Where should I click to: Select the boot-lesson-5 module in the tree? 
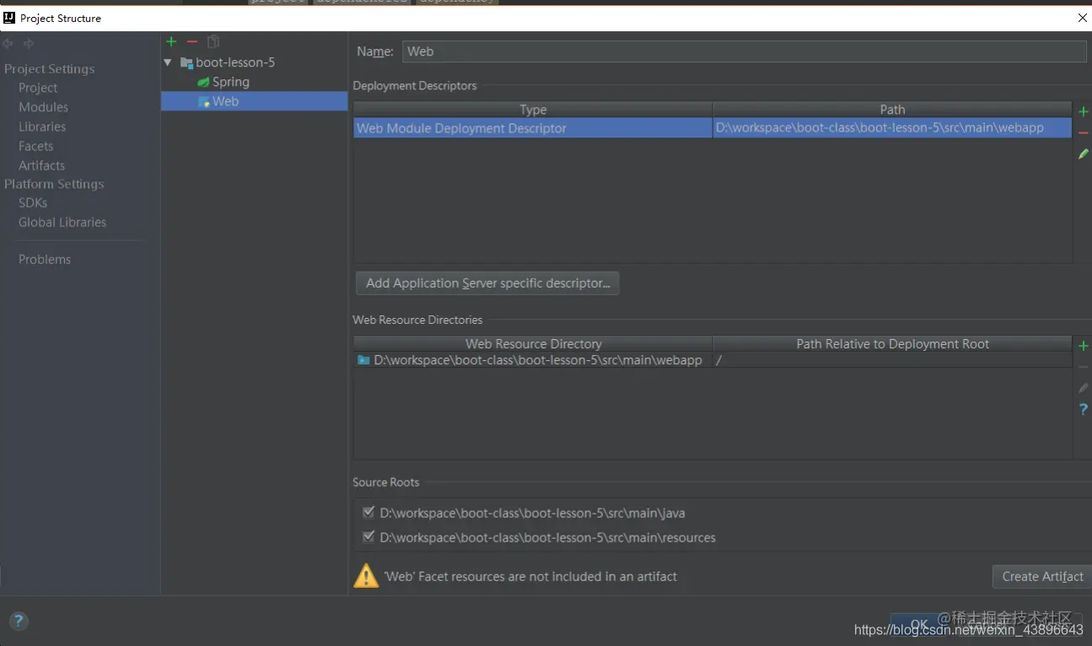tap(235, 62)
